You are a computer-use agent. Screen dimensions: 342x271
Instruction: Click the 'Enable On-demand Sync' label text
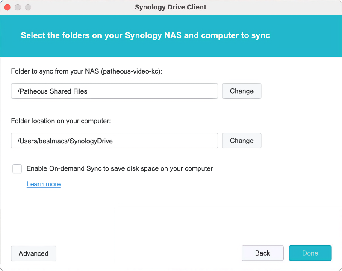(120, 168)
